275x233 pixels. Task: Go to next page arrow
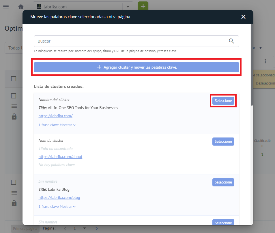[97, 228]
